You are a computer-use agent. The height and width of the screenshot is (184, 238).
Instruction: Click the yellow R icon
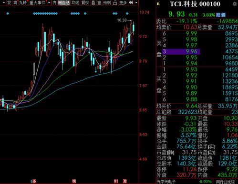pos(158,4)
